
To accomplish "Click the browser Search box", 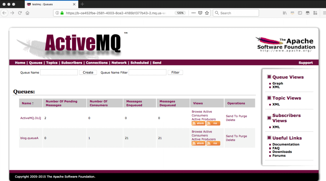I will click(236, 13).
